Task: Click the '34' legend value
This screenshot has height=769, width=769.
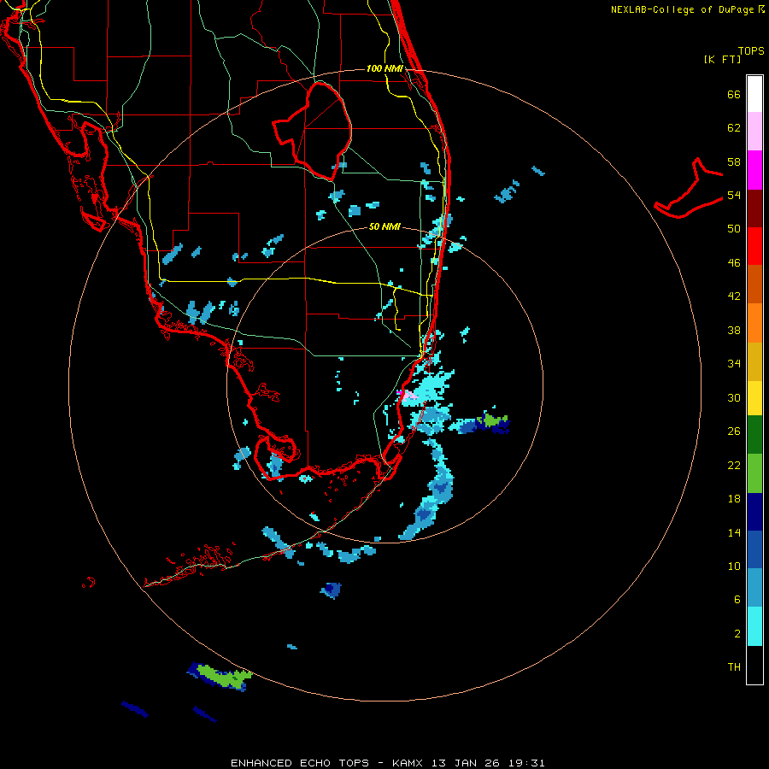Action: (734, 364)
